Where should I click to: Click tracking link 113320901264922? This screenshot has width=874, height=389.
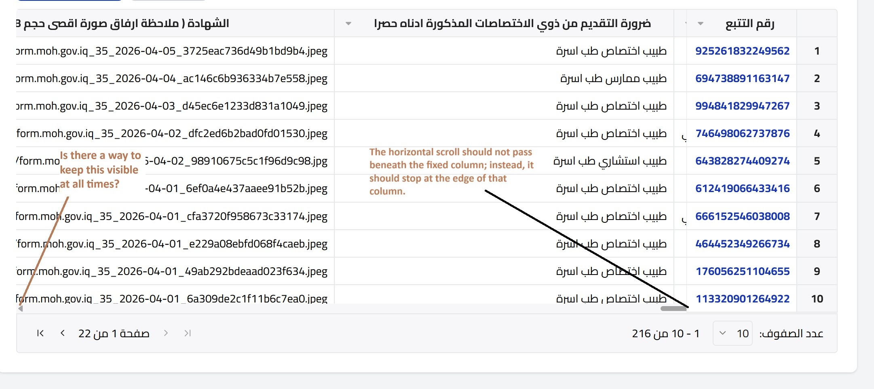point(742,299)
